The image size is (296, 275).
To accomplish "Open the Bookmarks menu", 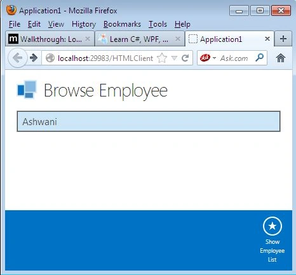I will (x=122, y=24).
